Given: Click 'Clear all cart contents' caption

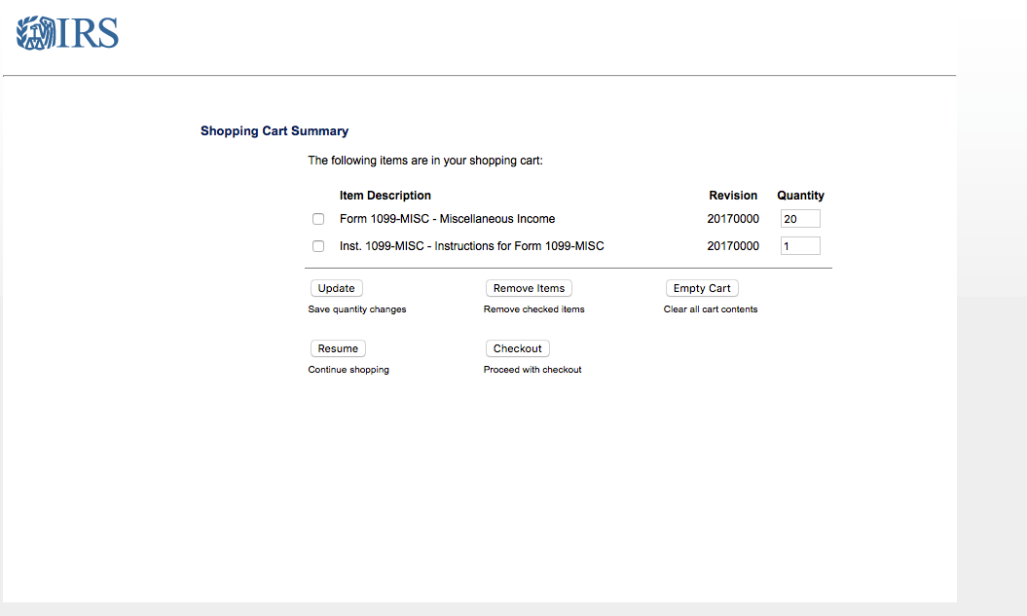Looking at the screenshot, I should pyautogui.click(x=711, y=309).
